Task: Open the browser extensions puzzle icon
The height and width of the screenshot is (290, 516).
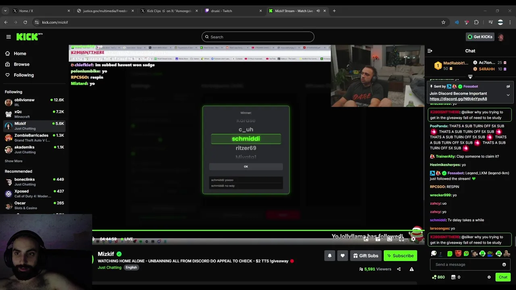Action: [x=476, y=22]
